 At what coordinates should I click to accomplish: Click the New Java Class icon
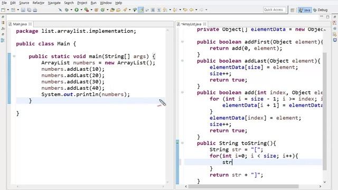click(102, 10)
